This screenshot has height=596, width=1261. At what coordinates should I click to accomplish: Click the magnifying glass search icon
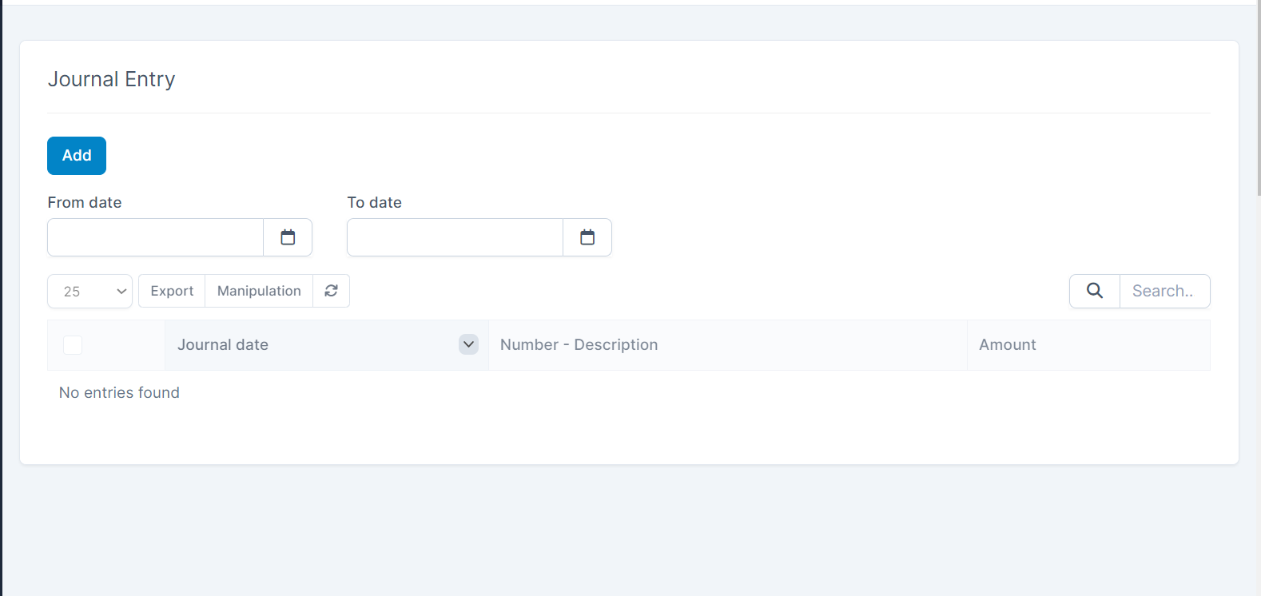(1095, 291)
